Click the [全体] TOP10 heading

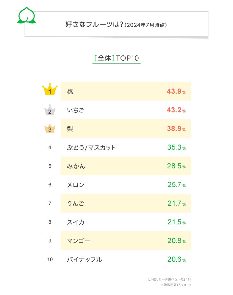(116, 58)
